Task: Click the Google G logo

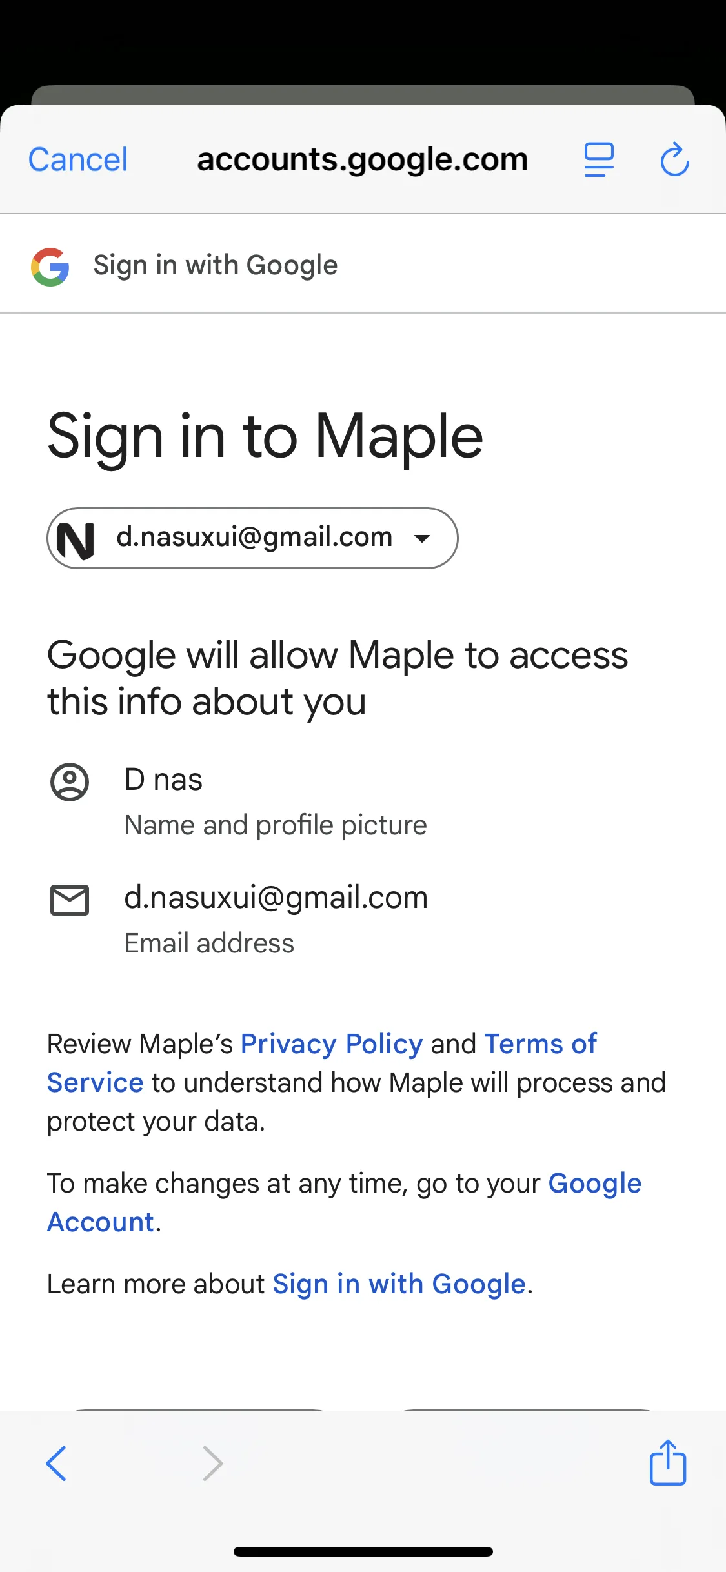Action: coord(50,267)
